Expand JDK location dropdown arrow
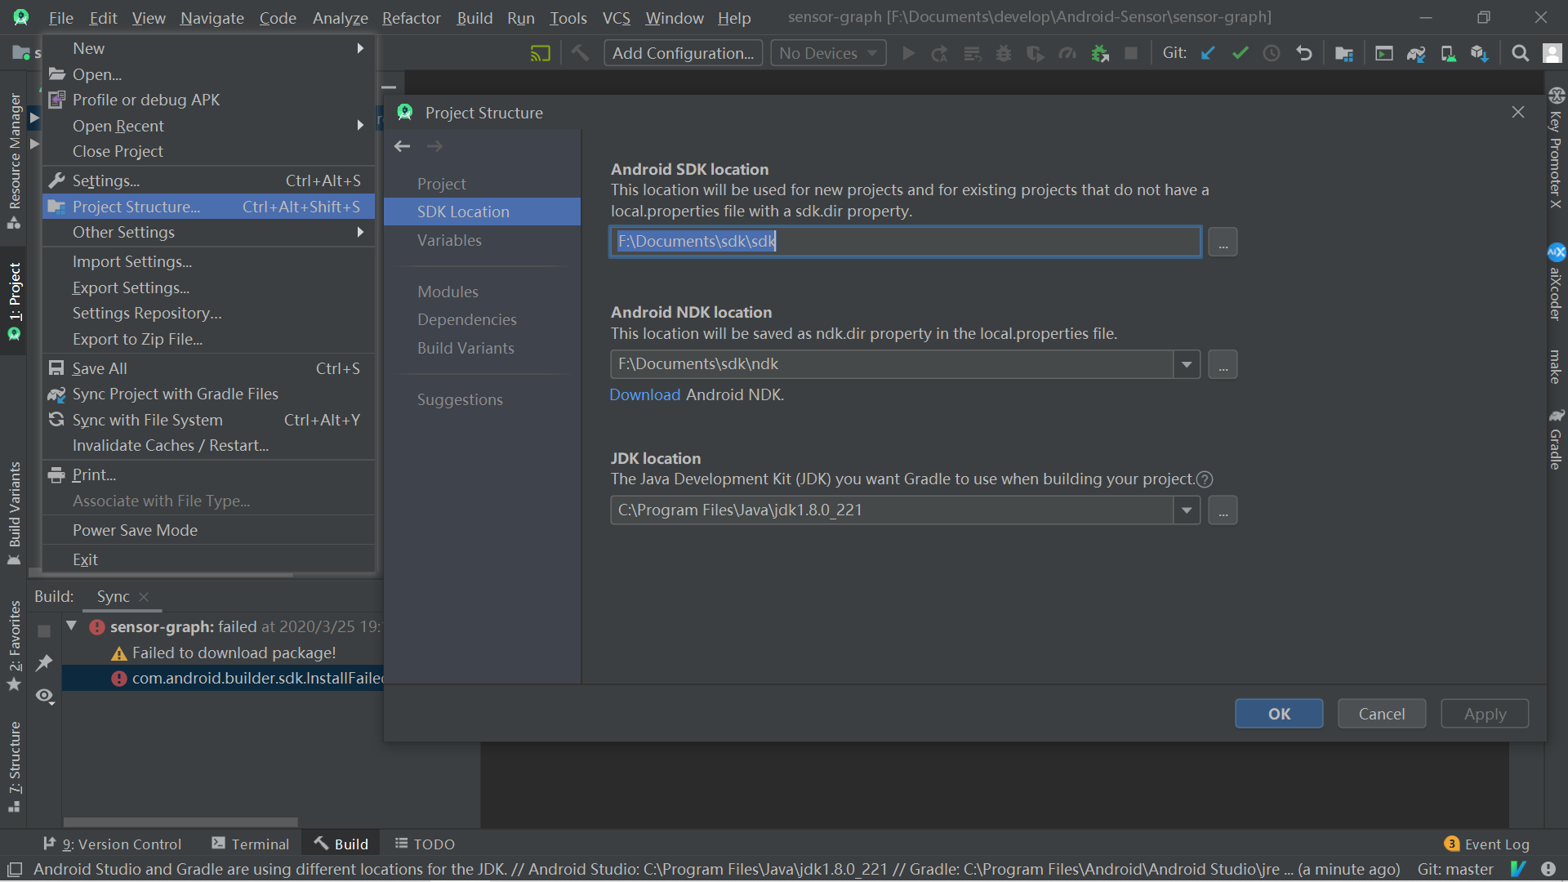This screenshot has height=882, width=1568. [1187, 510]
